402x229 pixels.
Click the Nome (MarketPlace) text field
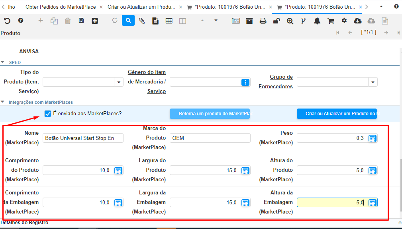click(83, 138)
